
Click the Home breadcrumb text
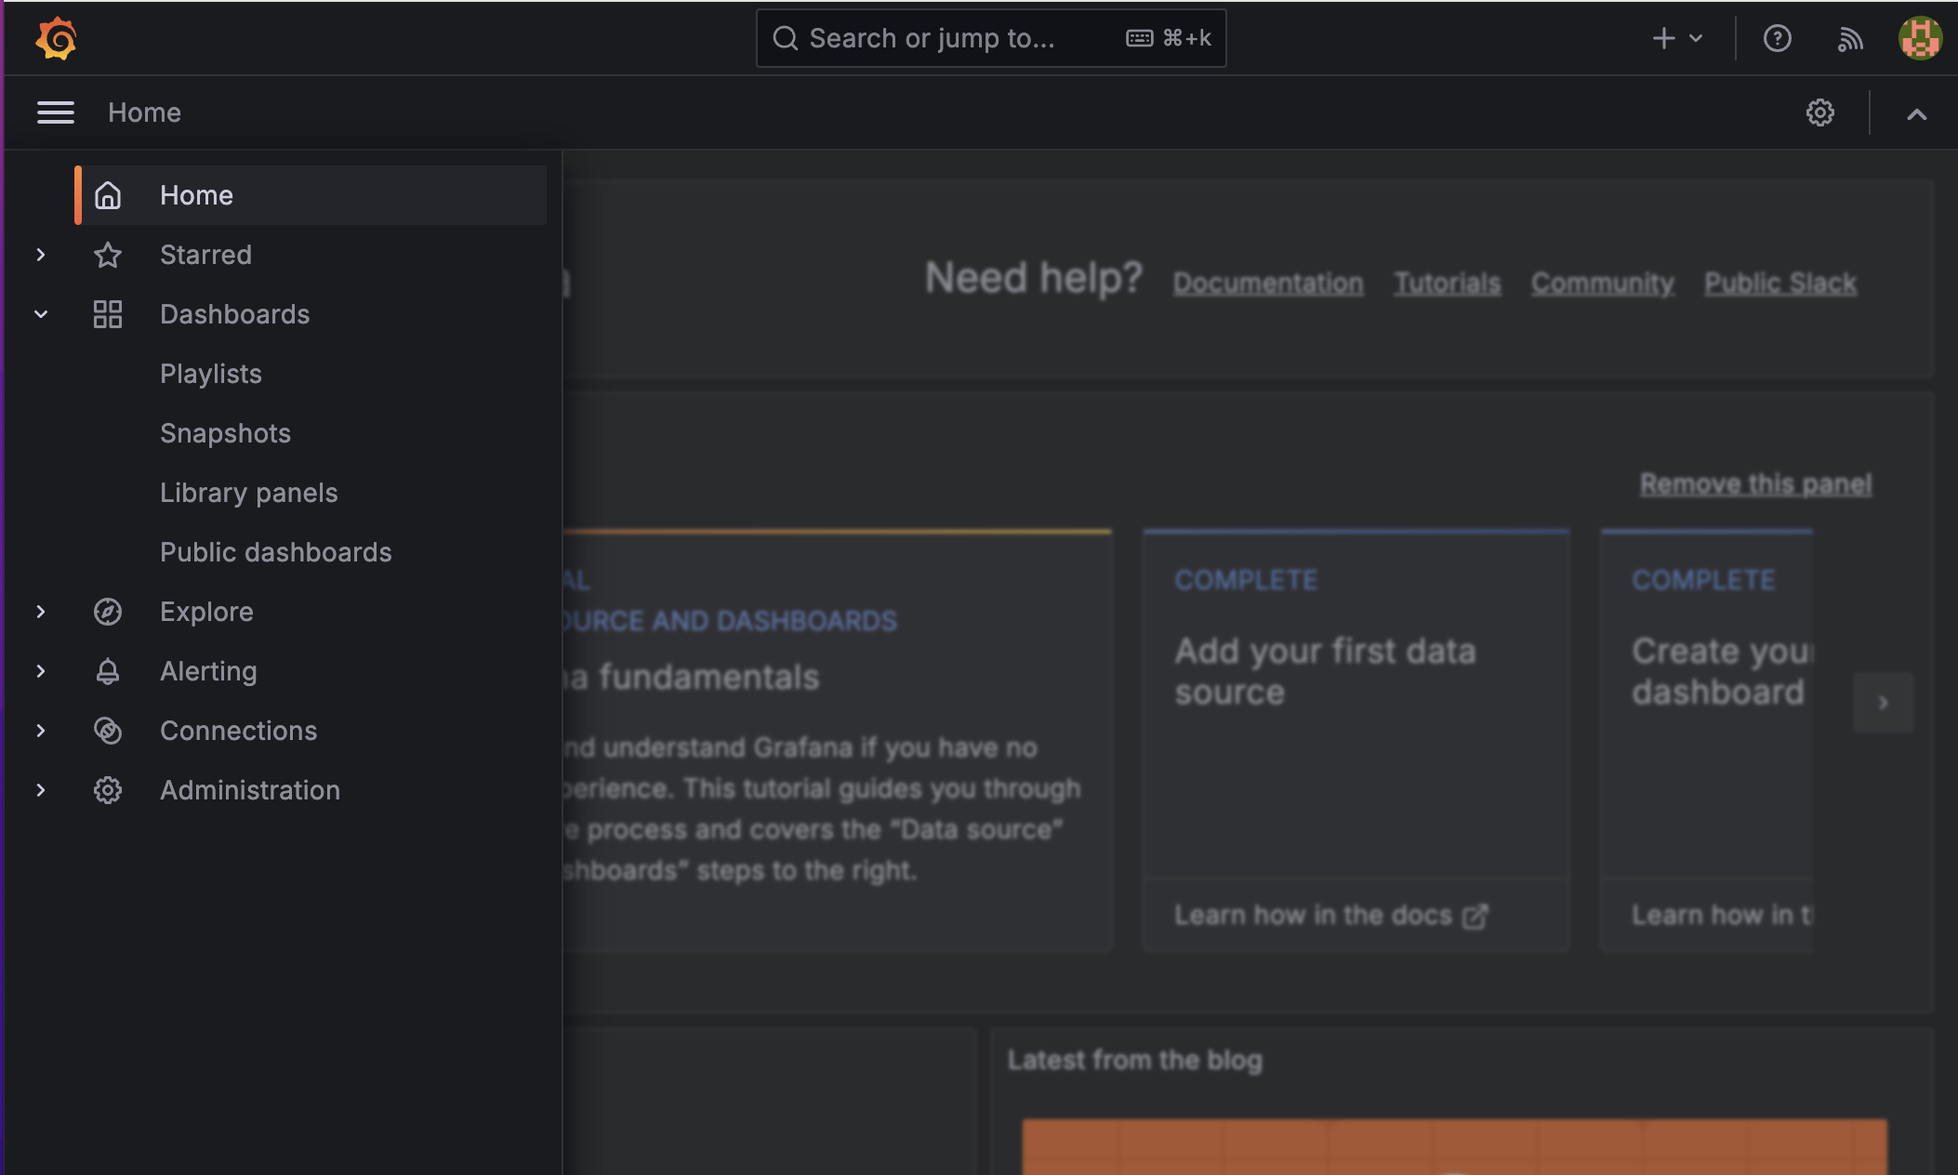[x=144, y=112]
